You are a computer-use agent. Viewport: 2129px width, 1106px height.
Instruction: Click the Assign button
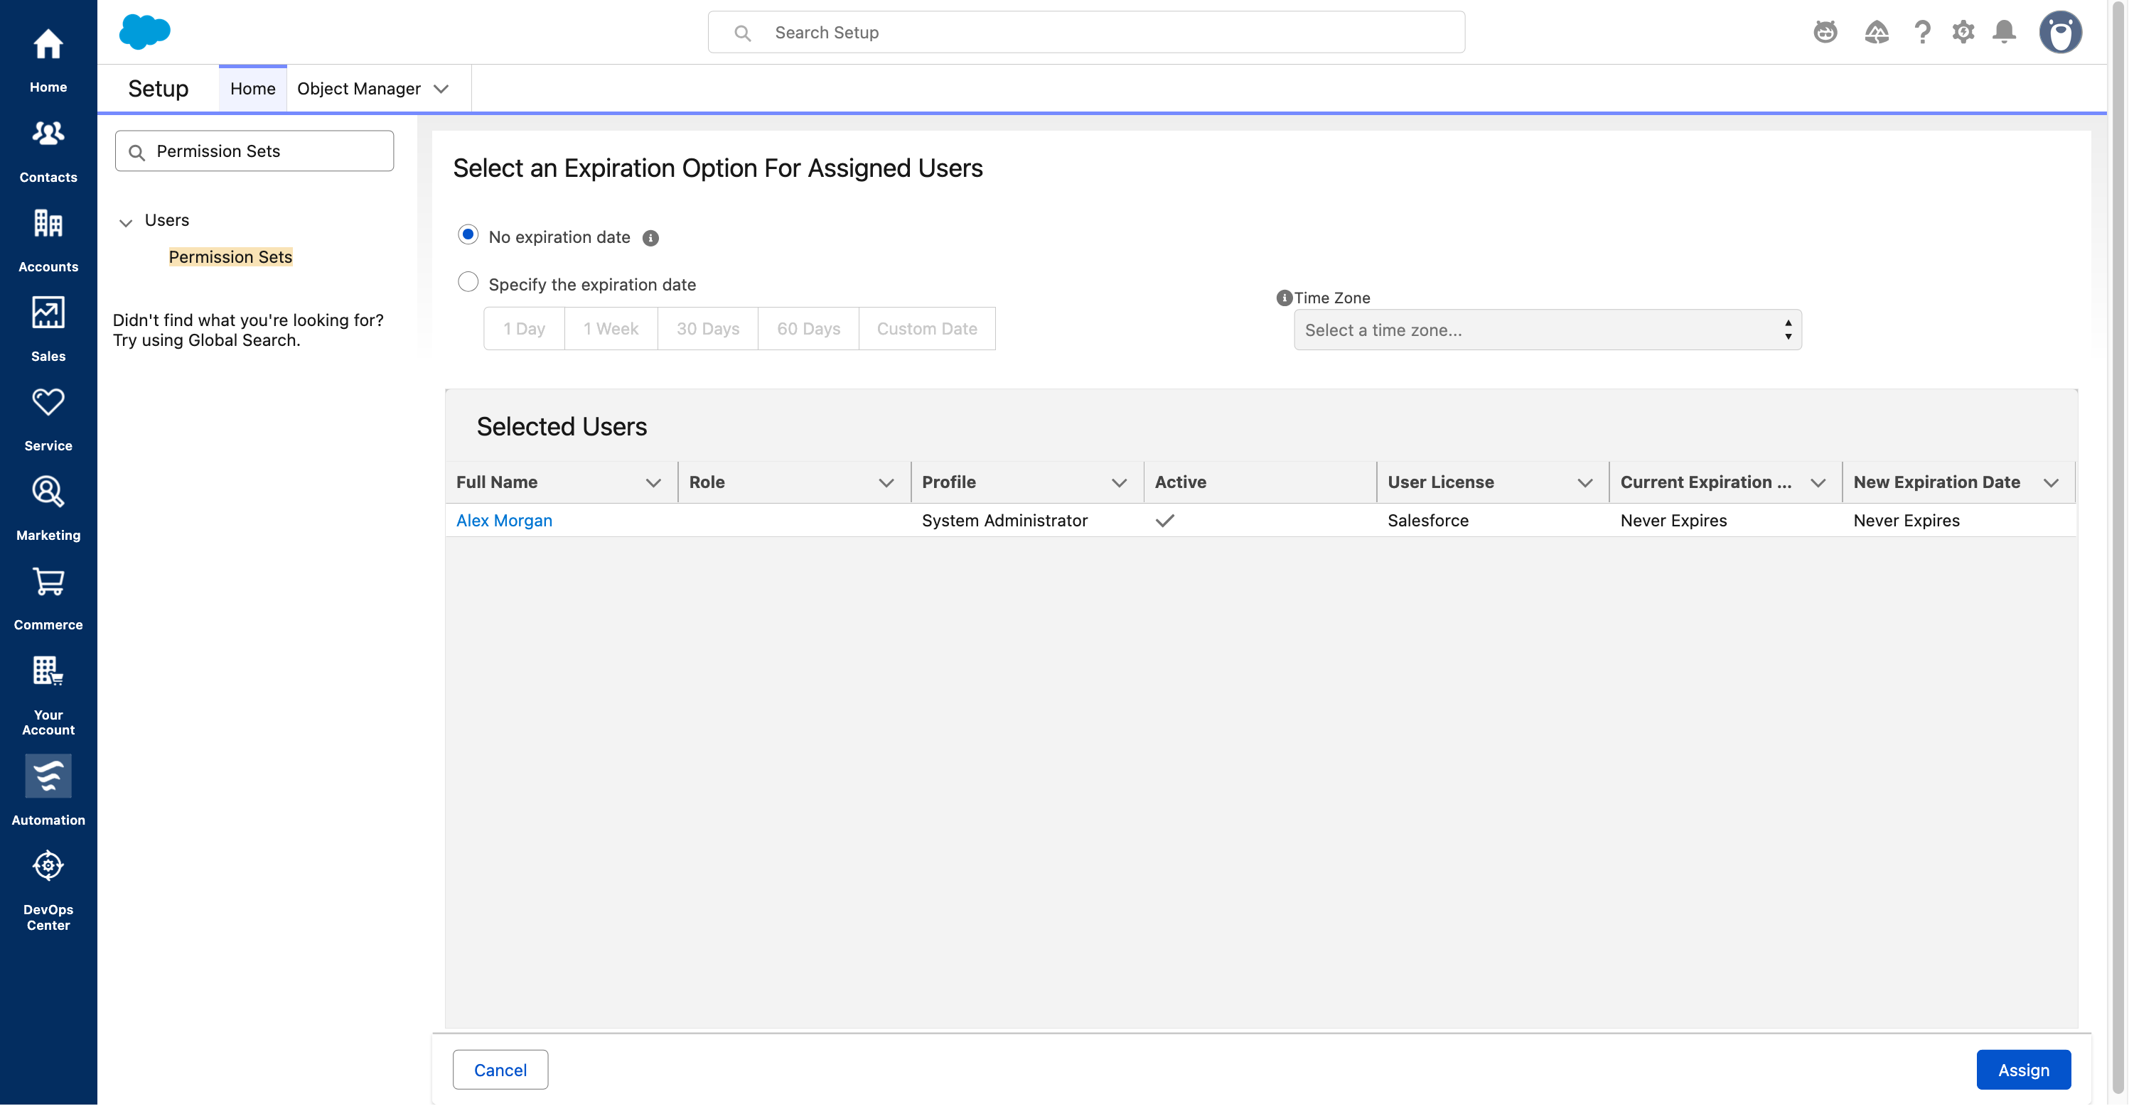point(2023,1070)
